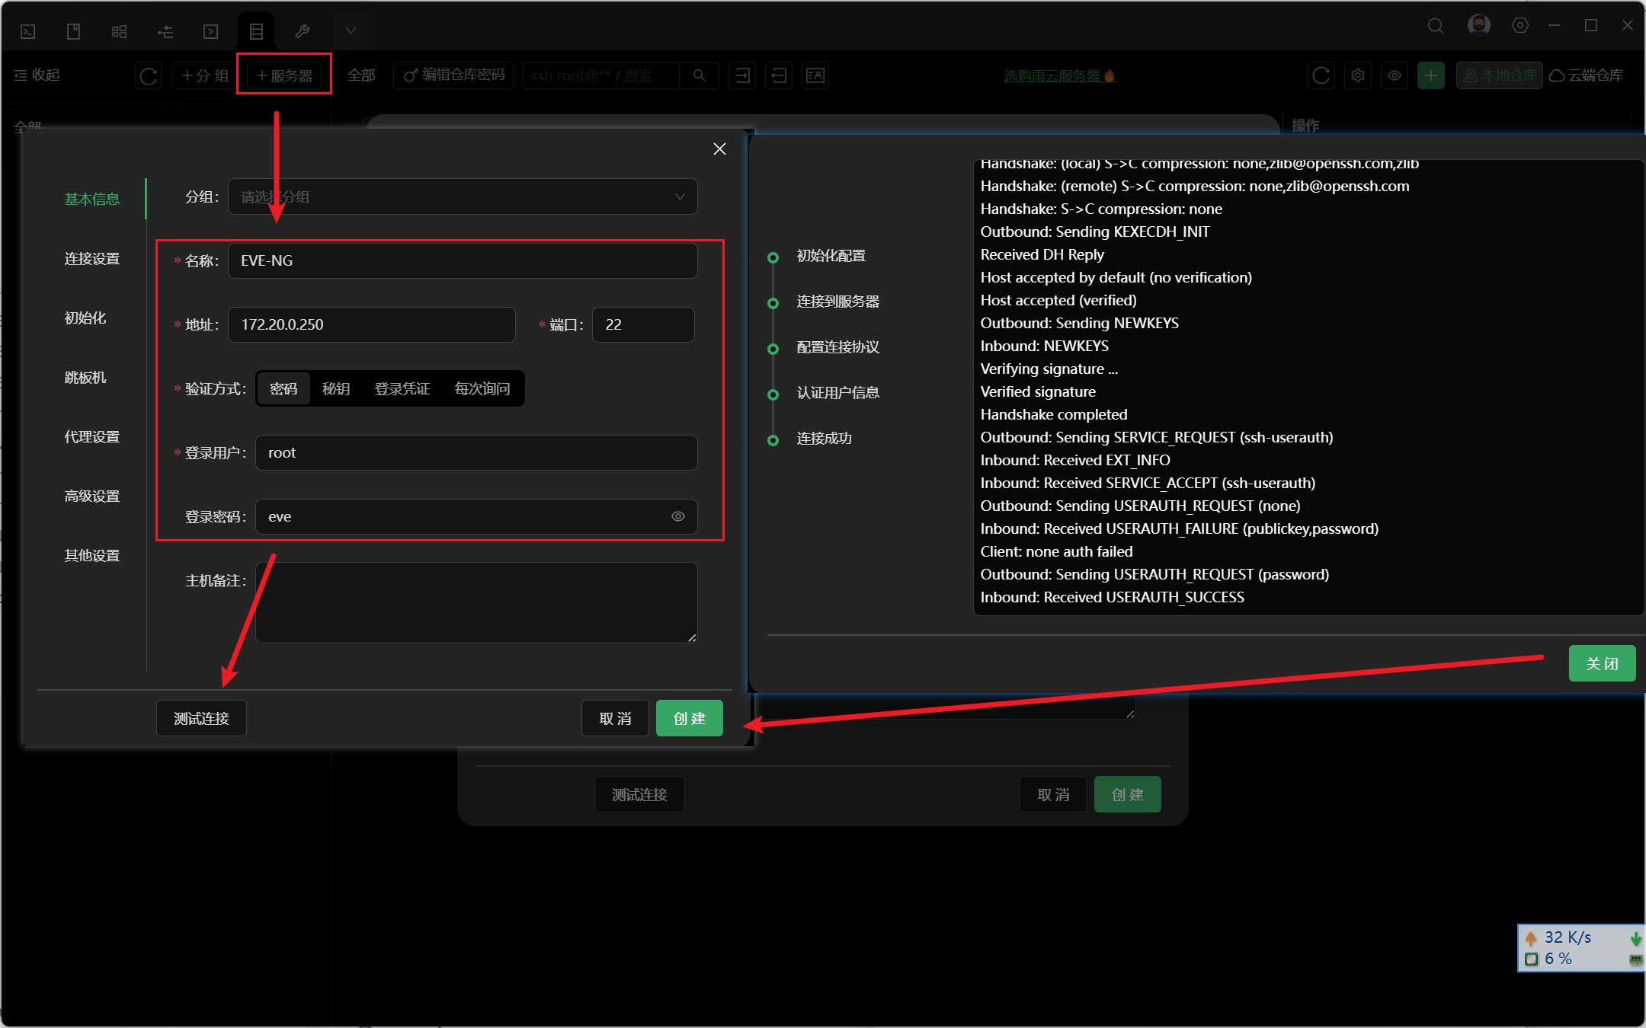Click the contact card icon in toolbar

(815, 75)
